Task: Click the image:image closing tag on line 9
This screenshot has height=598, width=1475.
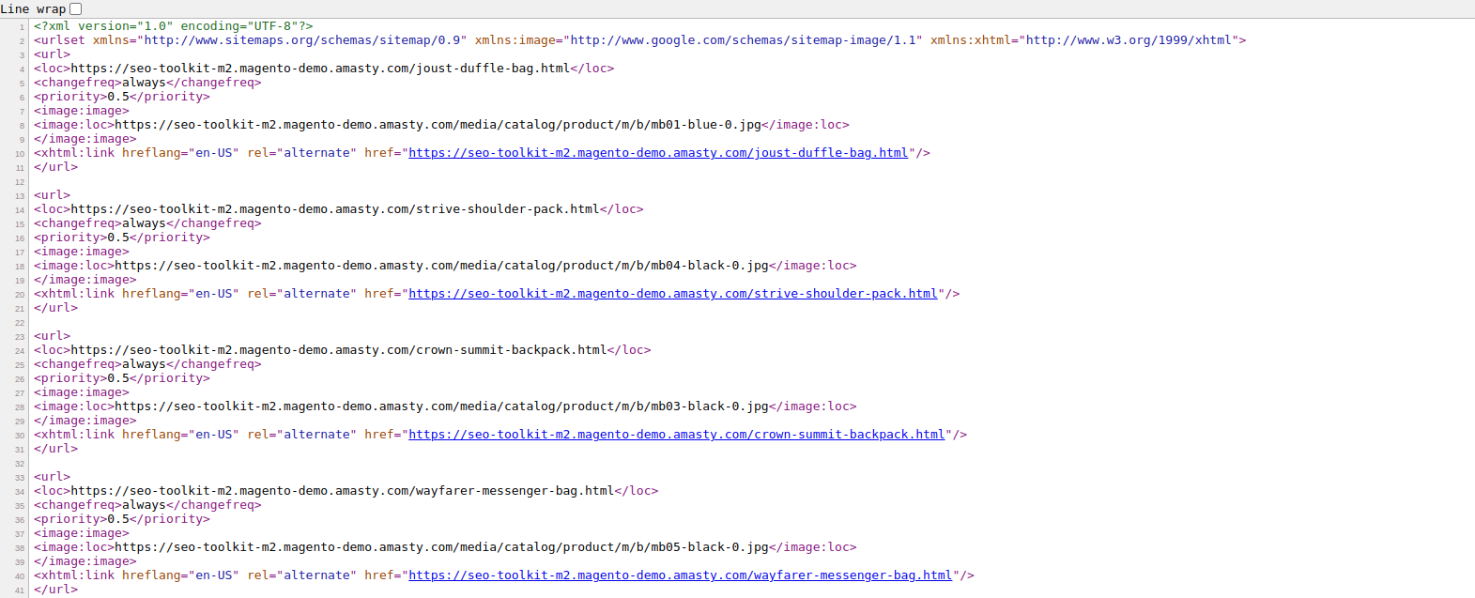Action: point(85,139)
